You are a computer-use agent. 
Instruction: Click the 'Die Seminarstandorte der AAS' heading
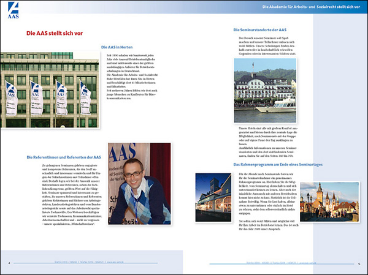coord(260,30)
